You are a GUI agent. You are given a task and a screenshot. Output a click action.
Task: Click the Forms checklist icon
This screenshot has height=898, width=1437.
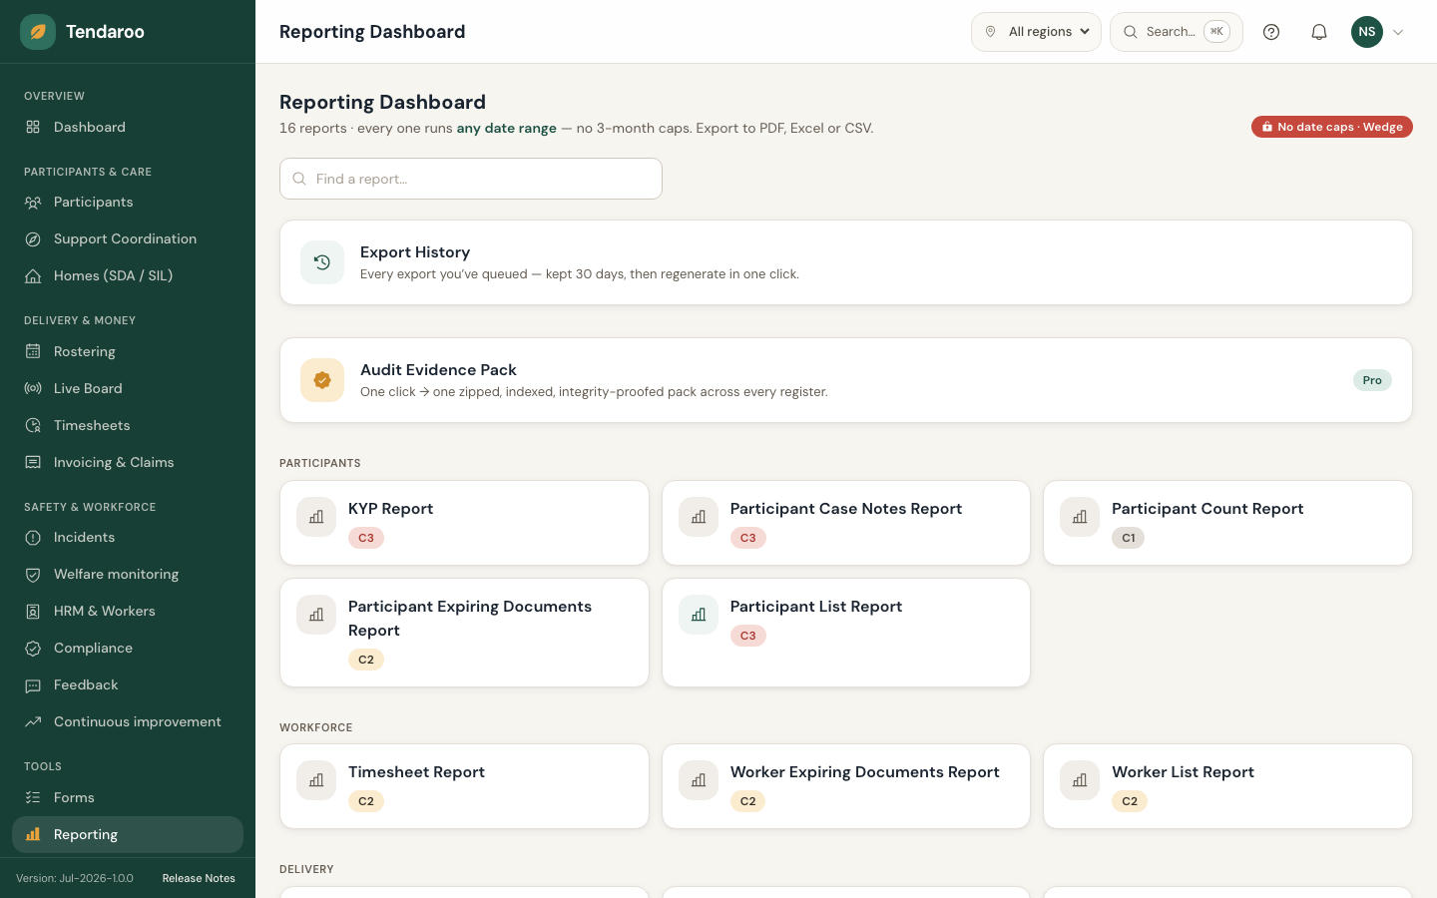click(33, 797)
